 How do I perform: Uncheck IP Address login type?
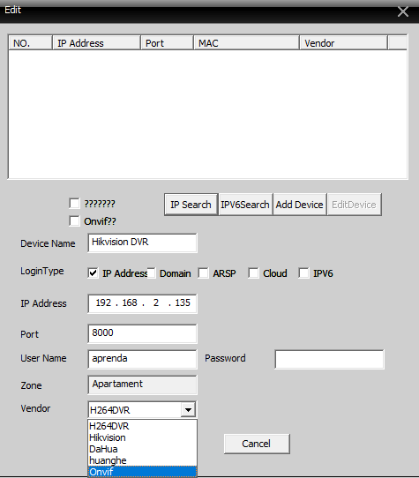[93, 273]
